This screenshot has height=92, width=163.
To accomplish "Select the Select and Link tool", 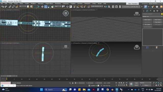I will tap(10, 7).
